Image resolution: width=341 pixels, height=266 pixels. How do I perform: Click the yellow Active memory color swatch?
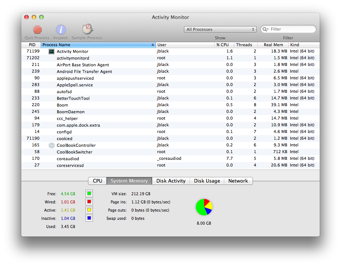[89, 210]
